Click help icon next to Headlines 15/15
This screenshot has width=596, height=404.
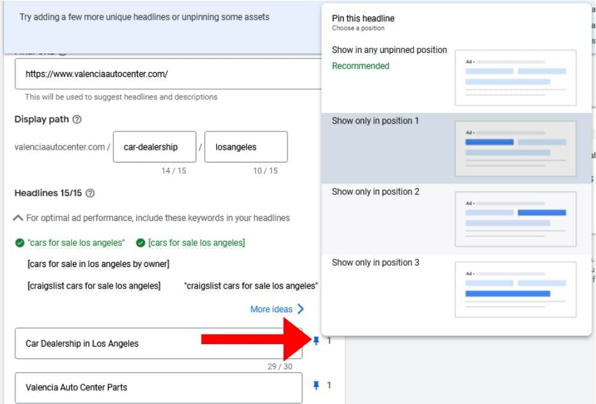[x=90, y=193]
